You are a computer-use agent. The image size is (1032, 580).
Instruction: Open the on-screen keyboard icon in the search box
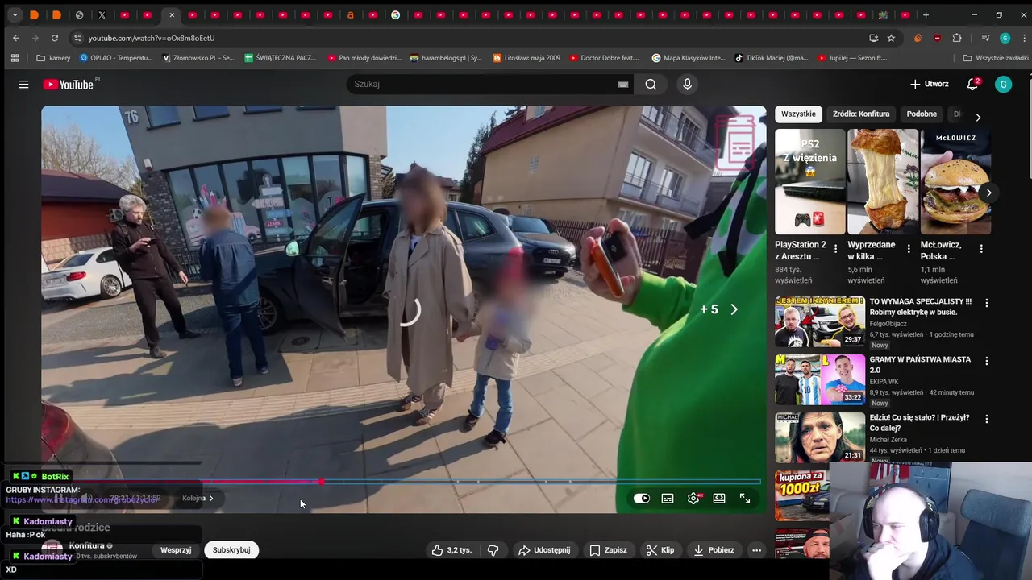(623, 84)
